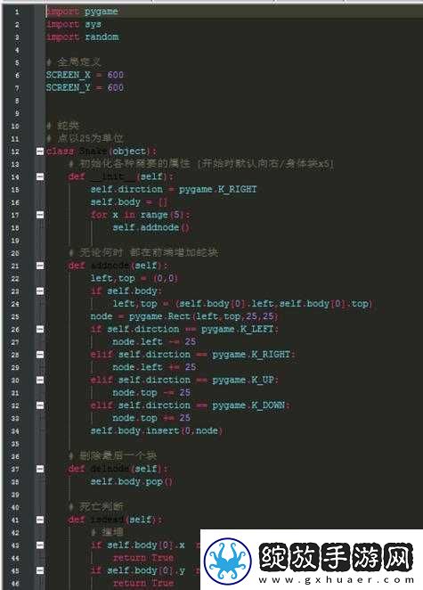
Task: Click line number 39 in the gutter
Action: pyautogui.click(x=15, y=494)
